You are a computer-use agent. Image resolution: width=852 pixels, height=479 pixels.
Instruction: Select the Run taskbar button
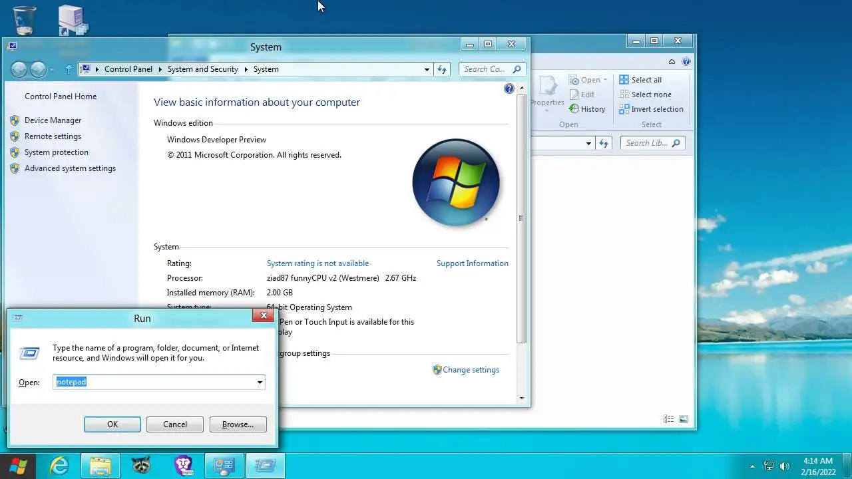pos(266,466)
